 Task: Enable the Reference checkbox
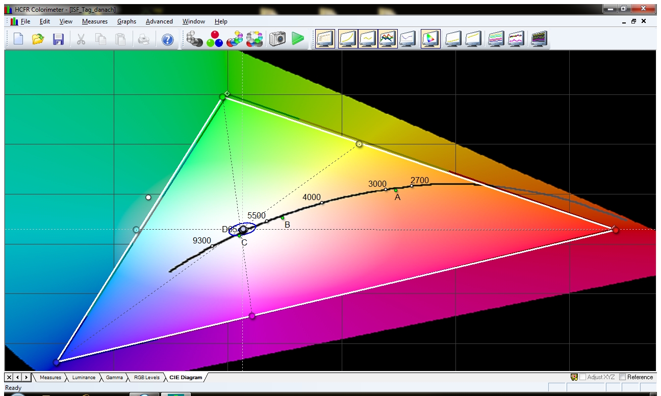pos(622,377)
